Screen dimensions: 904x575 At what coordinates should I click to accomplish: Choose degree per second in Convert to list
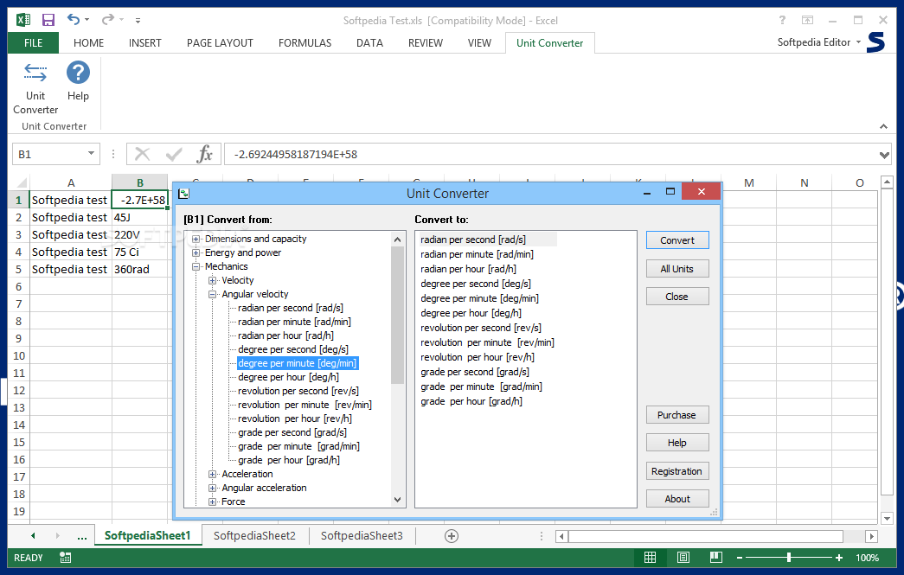tap(476, 284)
